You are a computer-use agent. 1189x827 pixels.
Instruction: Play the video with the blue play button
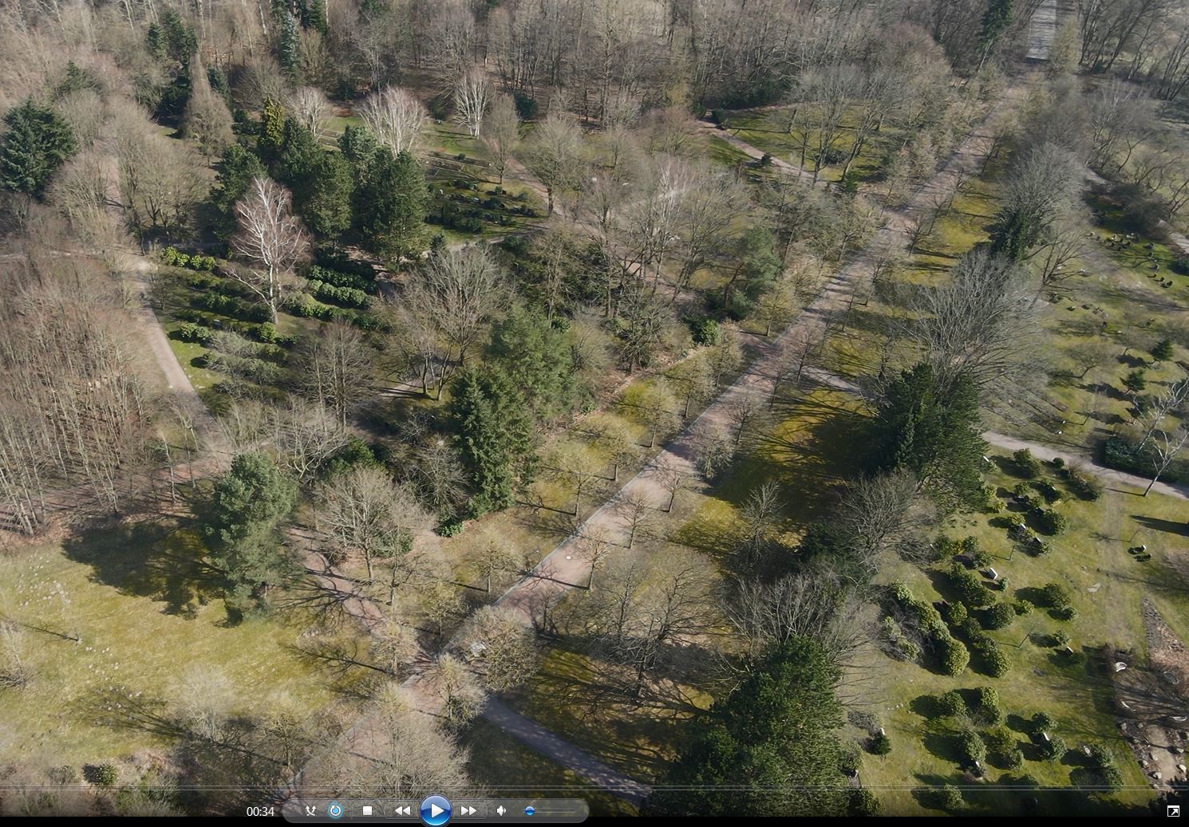[435, 811]
